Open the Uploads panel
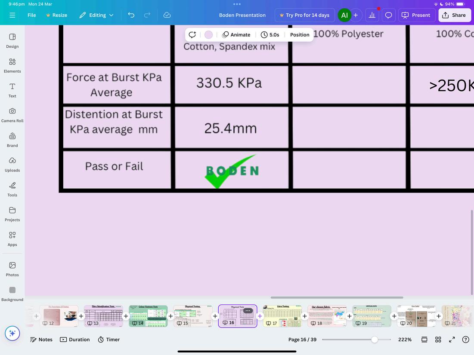 tap(12, 165)
